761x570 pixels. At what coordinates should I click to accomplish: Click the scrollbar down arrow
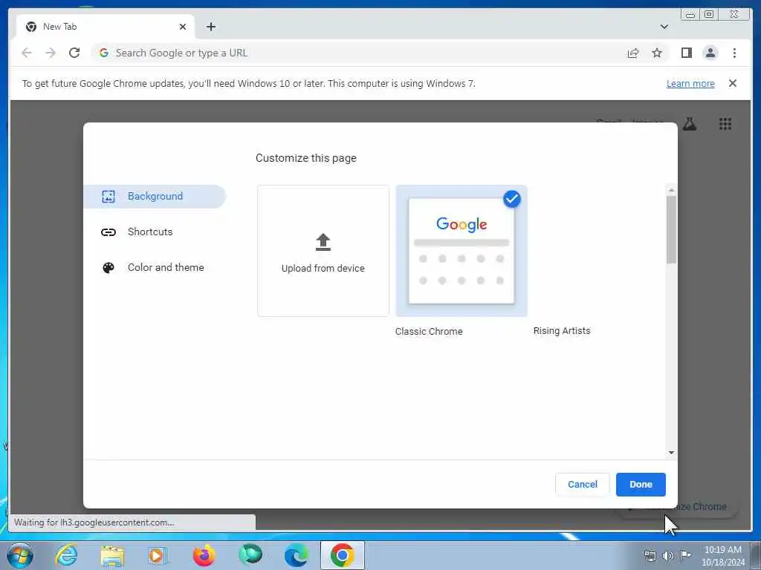click(671, 452)
